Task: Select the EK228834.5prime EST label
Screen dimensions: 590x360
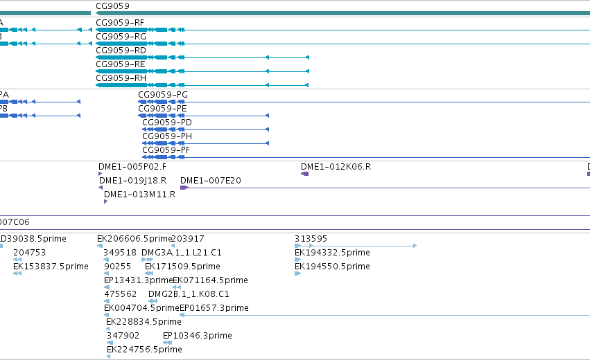Action: [144, 322]
